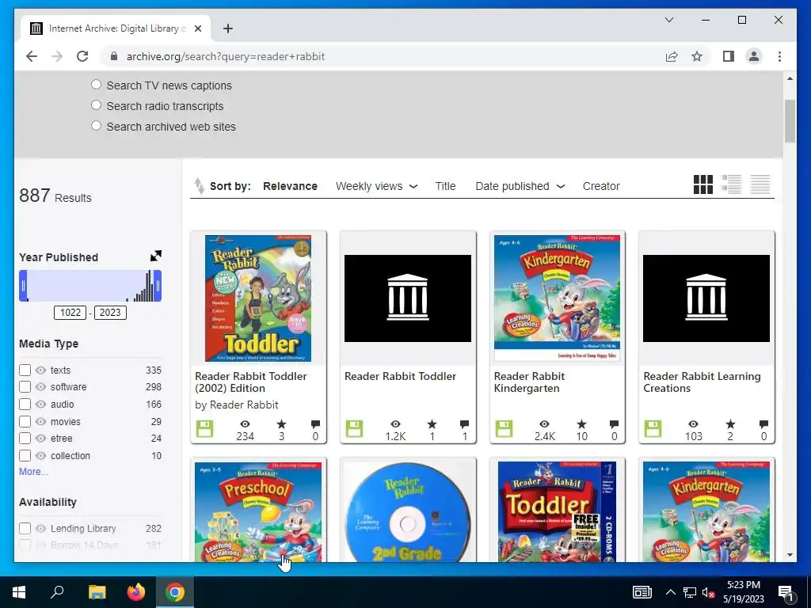Open the notifications center

(x=786, y=592)
